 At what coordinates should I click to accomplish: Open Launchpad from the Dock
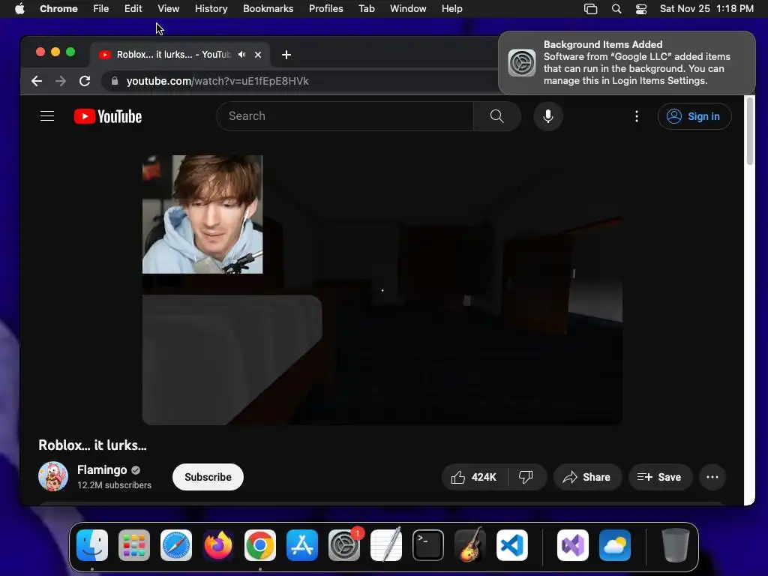134,545
